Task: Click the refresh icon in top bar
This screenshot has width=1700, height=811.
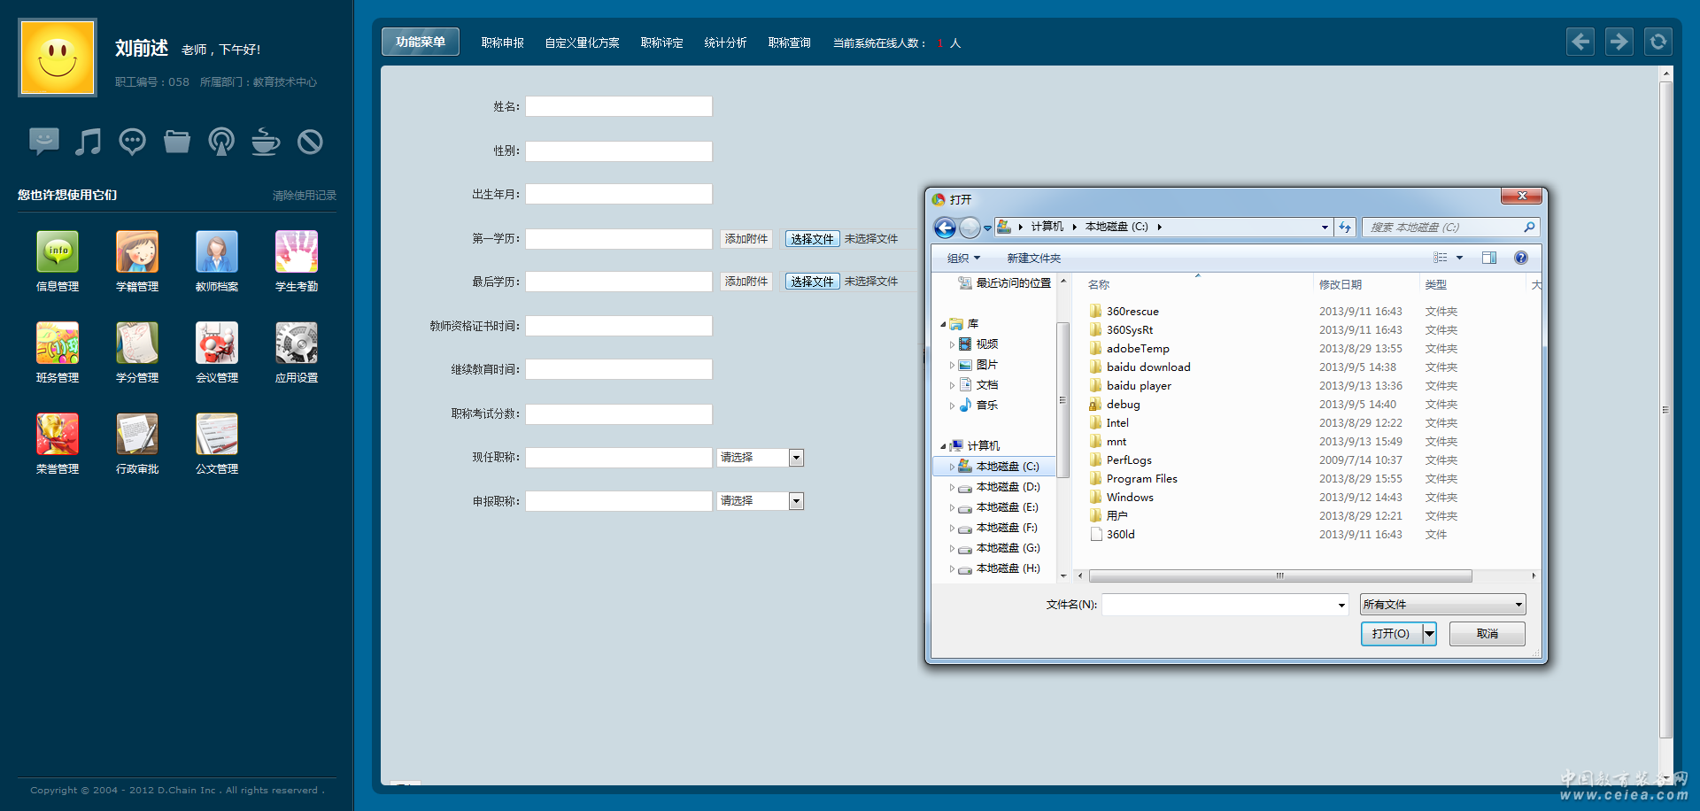Action: (x=1657, y=42)
